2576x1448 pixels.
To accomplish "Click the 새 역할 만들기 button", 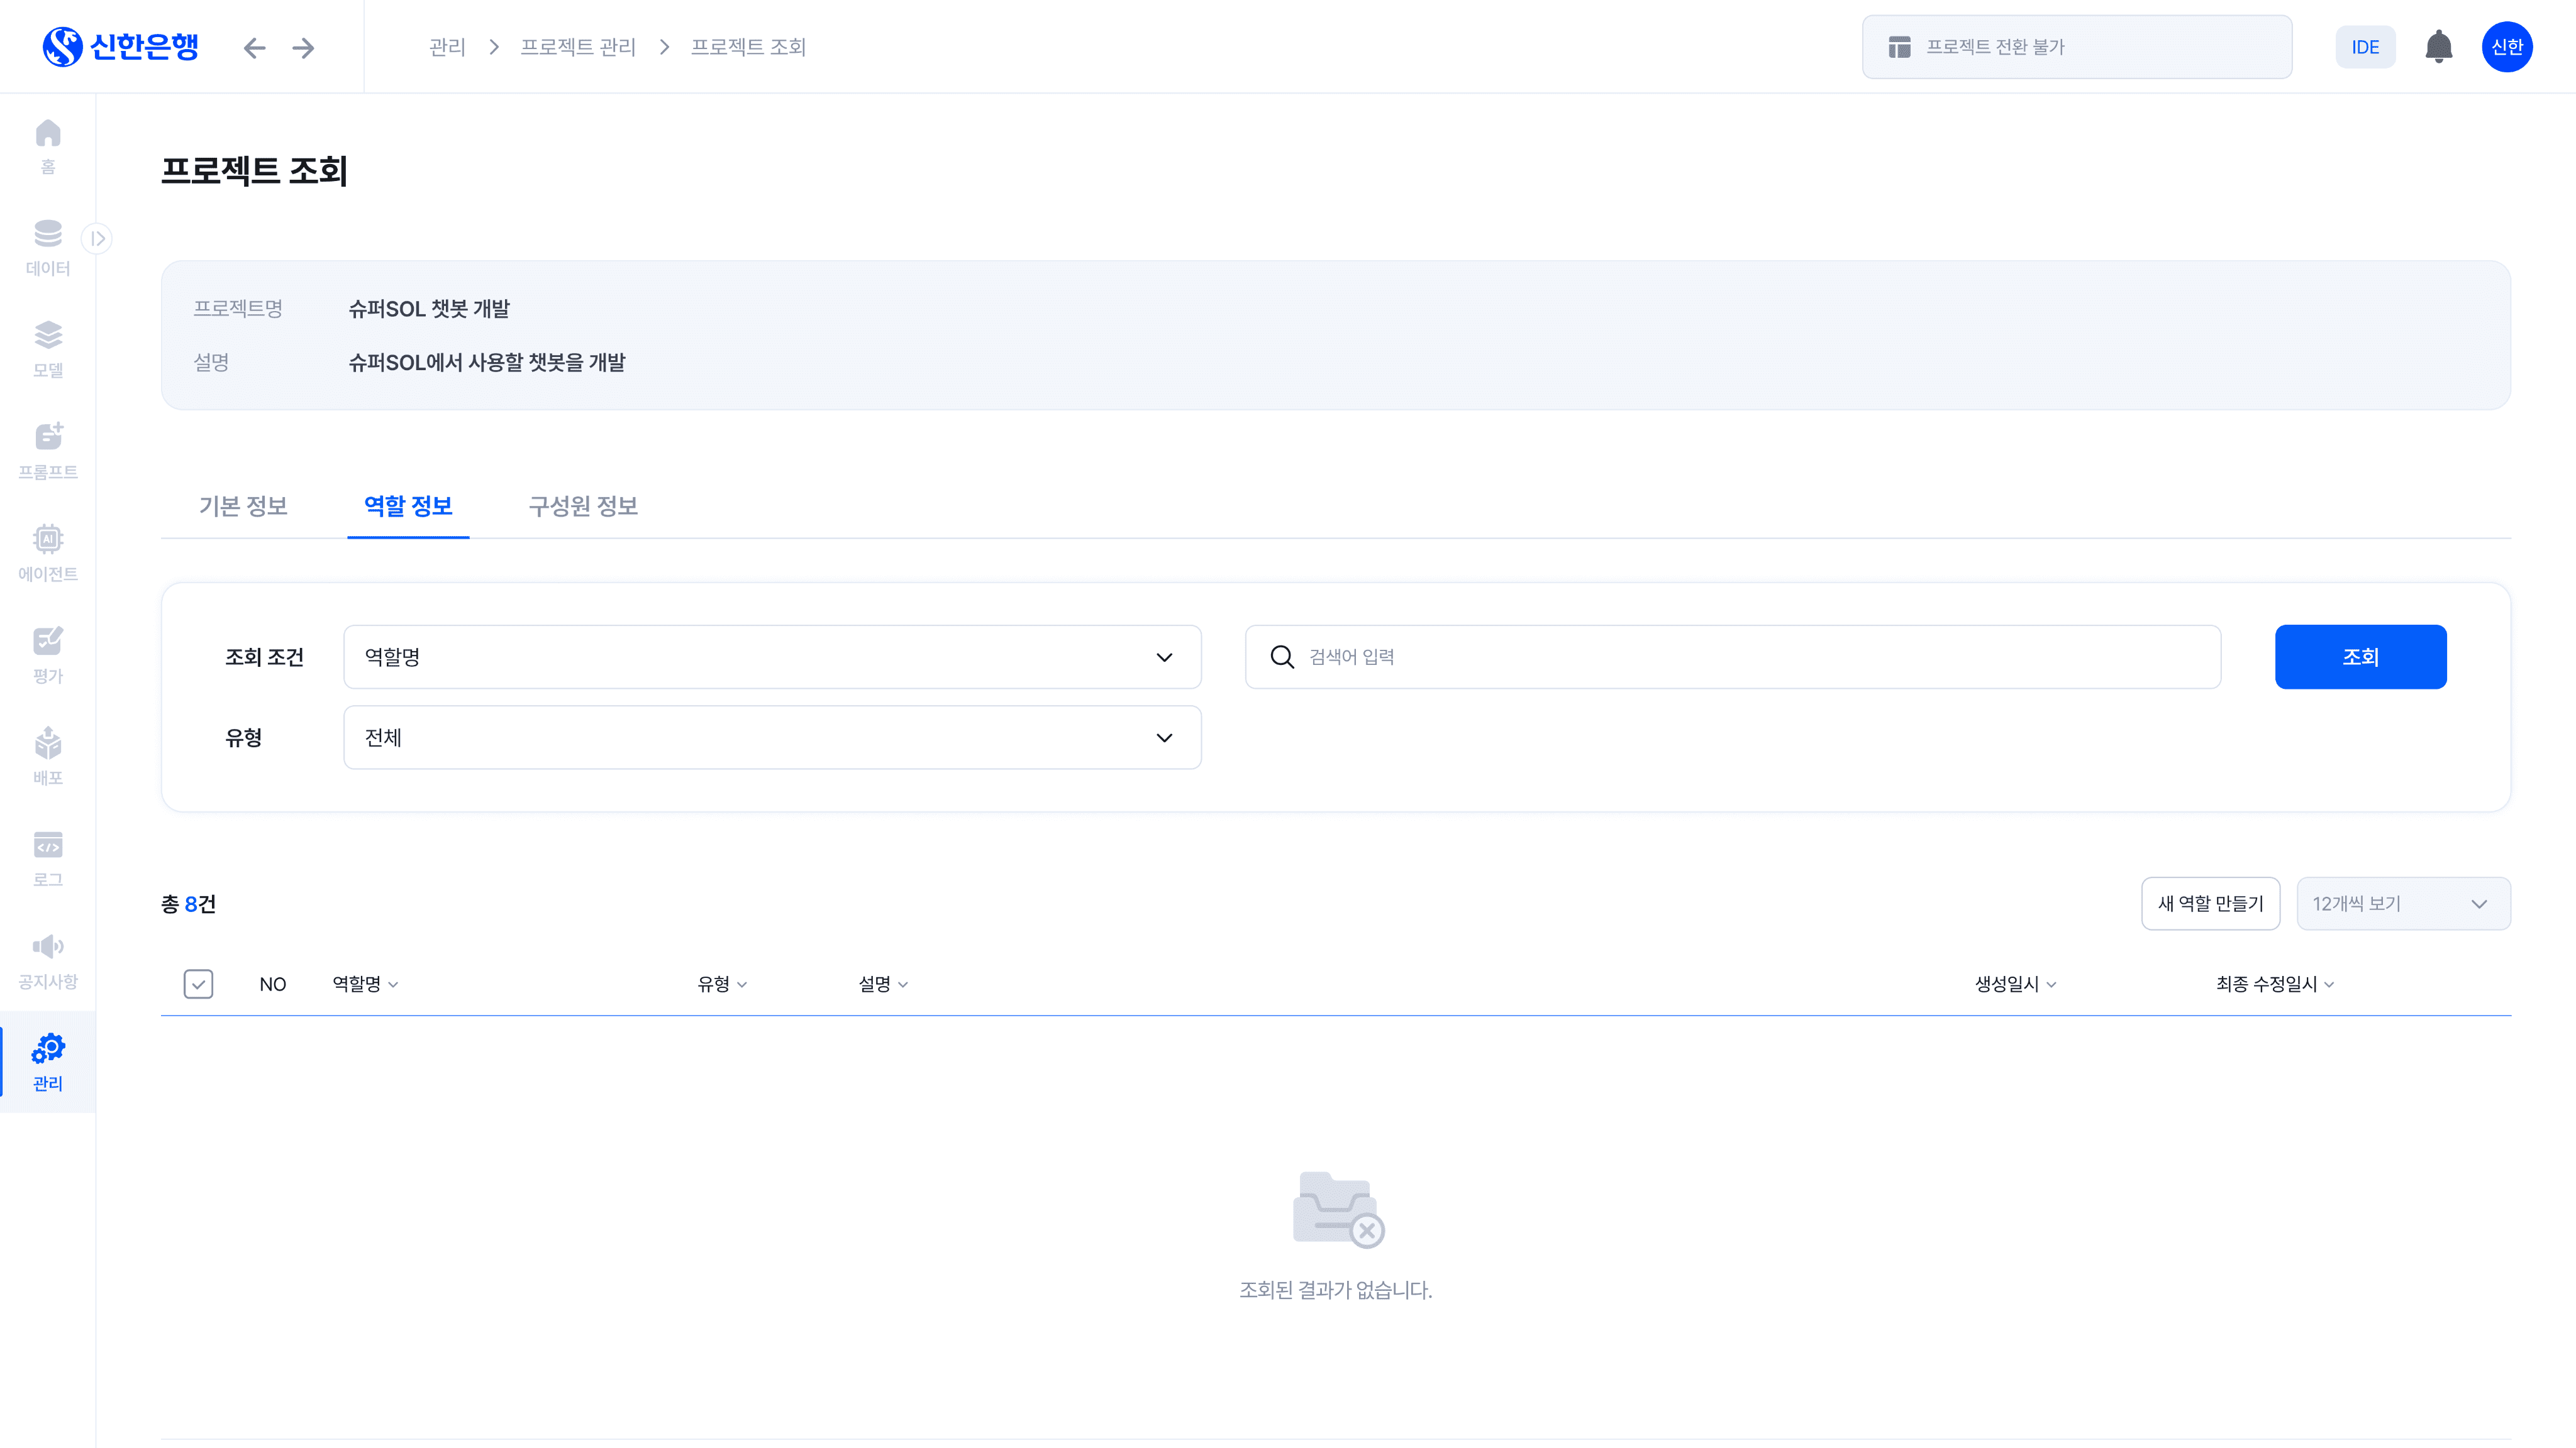I will point(2209,903).
